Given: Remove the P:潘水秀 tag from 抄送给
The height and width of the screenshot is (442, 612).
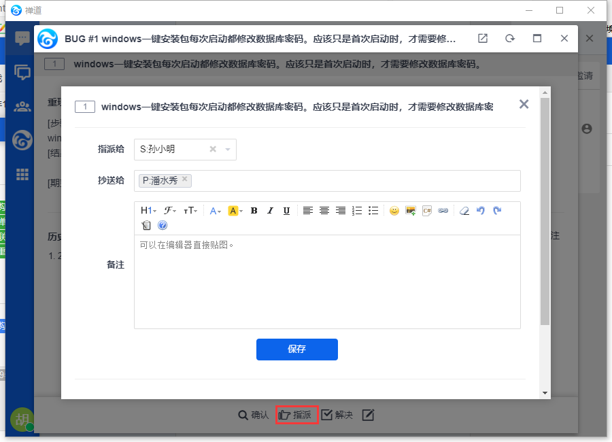Looking at the screenshot, I should point(184,180).
